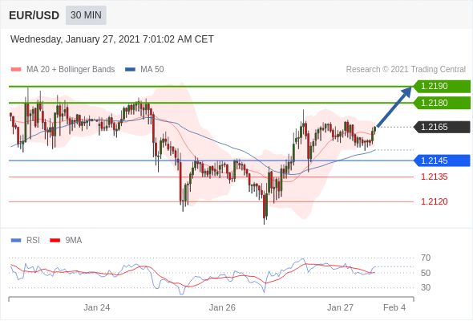The height and width of the screenshot is (321, 473).
Task: Toggle the MA 50 legend swatch
Action: pyautogui.click(x=130, y=70)
